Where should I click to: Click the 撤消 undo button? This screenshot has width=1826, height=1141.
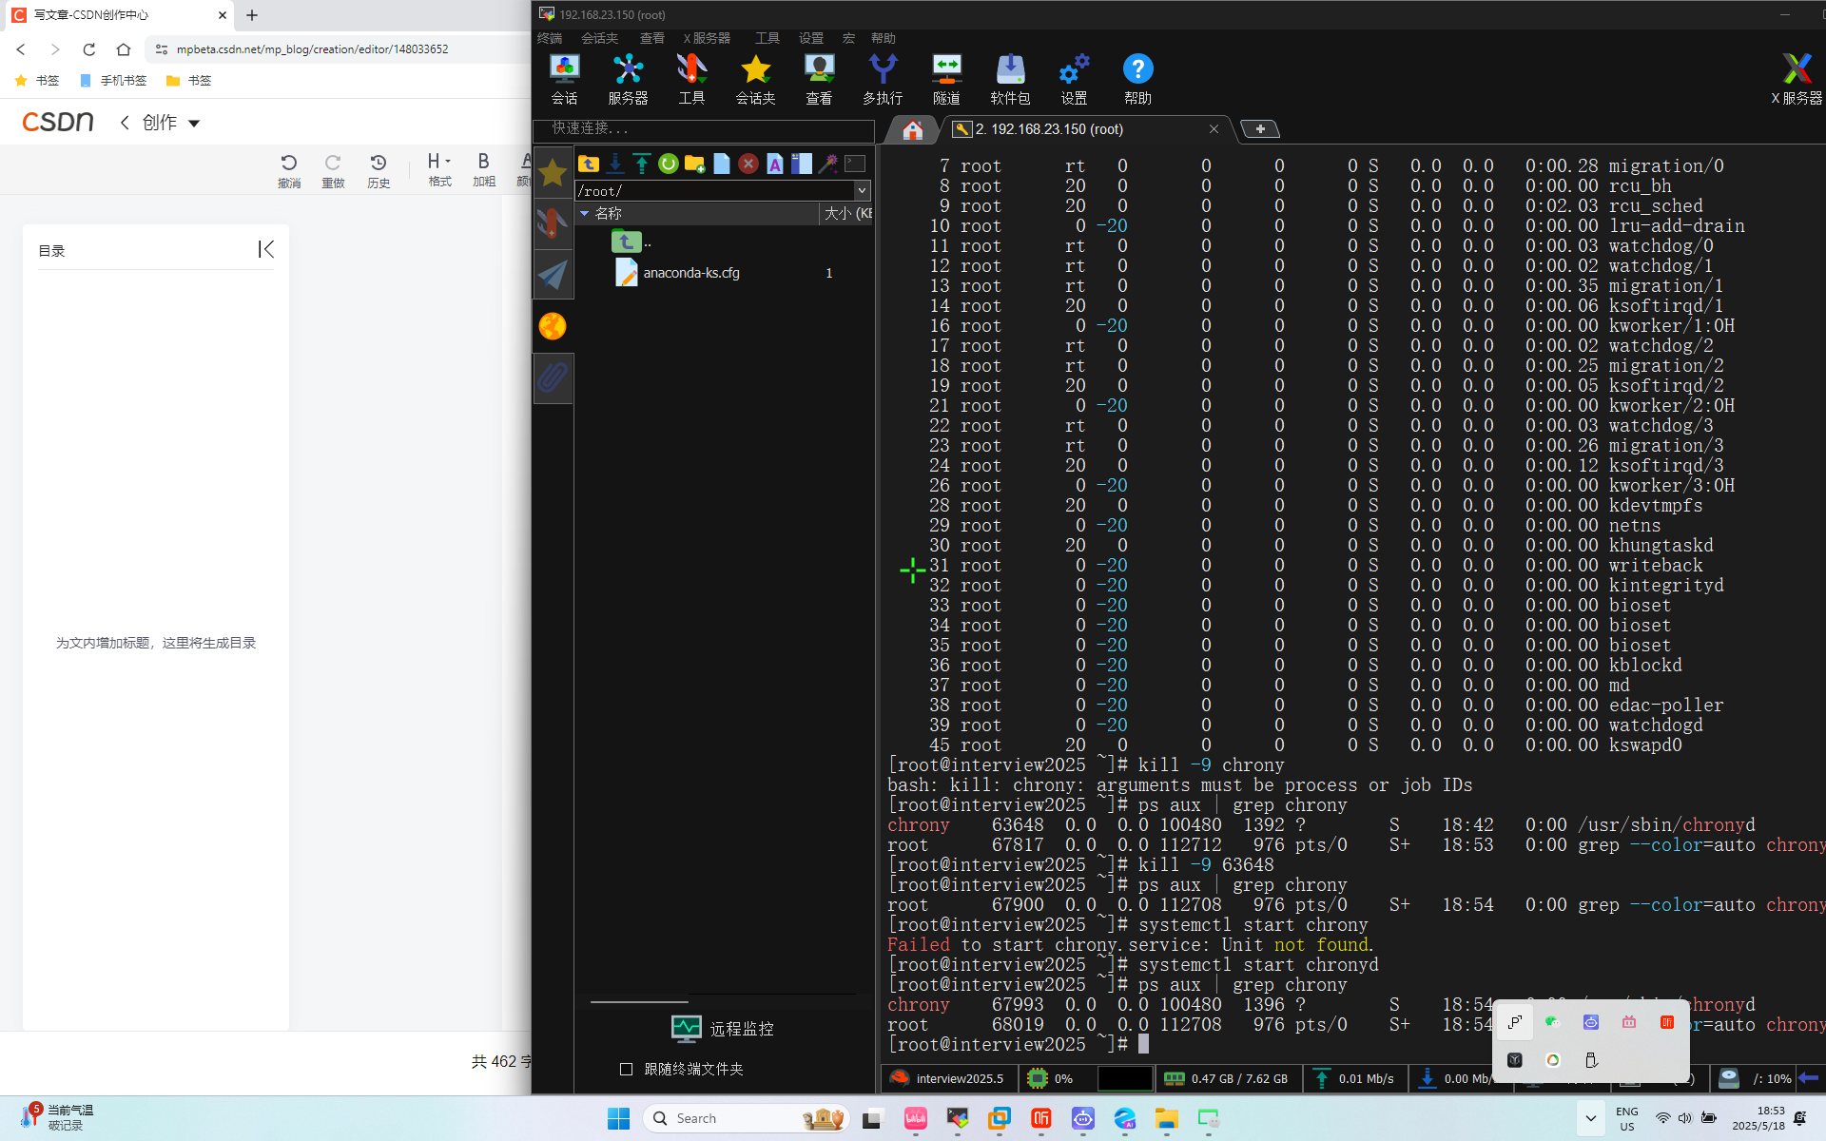coord(289,170)
